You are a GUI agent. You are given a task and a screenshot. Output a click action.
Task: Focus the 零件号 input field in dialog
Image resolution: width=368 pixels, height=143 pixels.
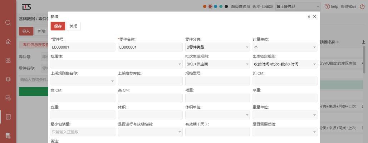(83, 47)
